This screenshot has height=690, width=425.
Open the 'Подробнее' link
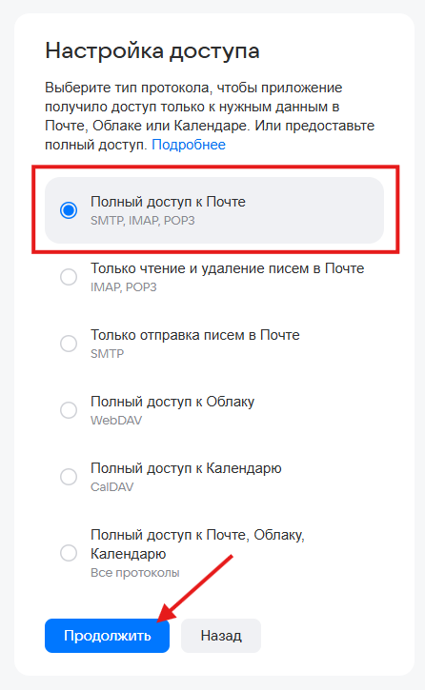pos(189,145)
